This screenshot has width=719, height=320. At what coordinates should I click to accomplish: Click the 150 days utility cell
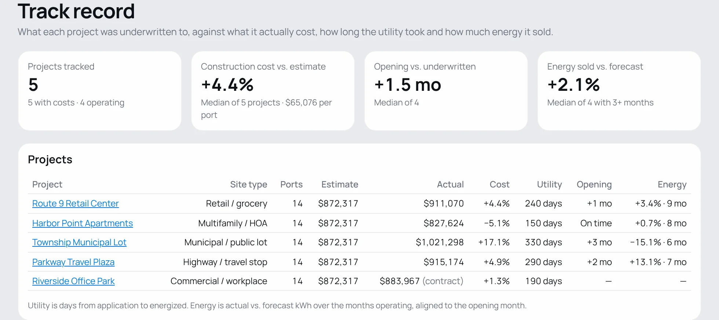click(x=543, y=223)
